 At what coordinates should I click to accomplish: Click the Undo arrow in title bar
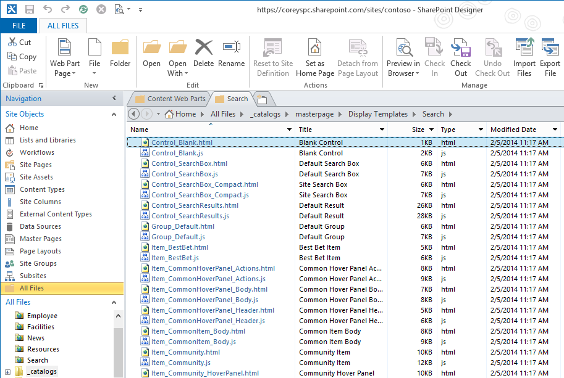[48, 9]
